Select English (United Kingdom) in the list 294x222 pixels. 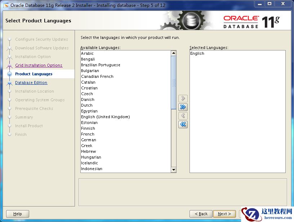click(x=126, y=117)
